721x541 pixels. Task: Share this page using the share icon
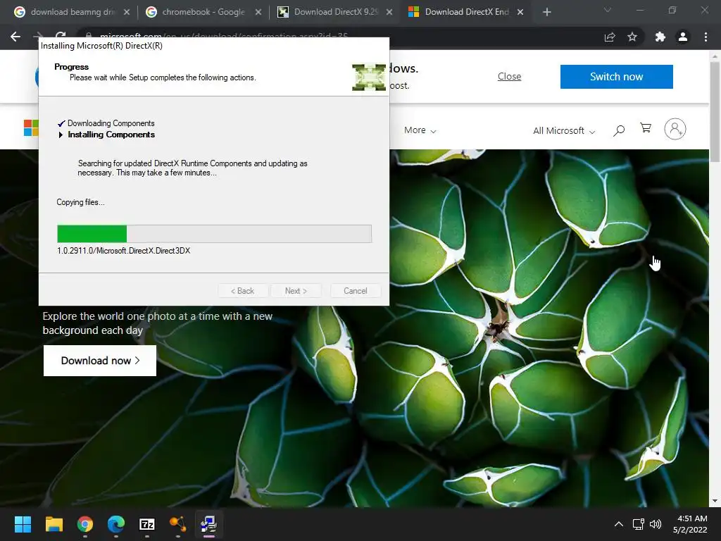pyautogui.click(x=610, y=37)
